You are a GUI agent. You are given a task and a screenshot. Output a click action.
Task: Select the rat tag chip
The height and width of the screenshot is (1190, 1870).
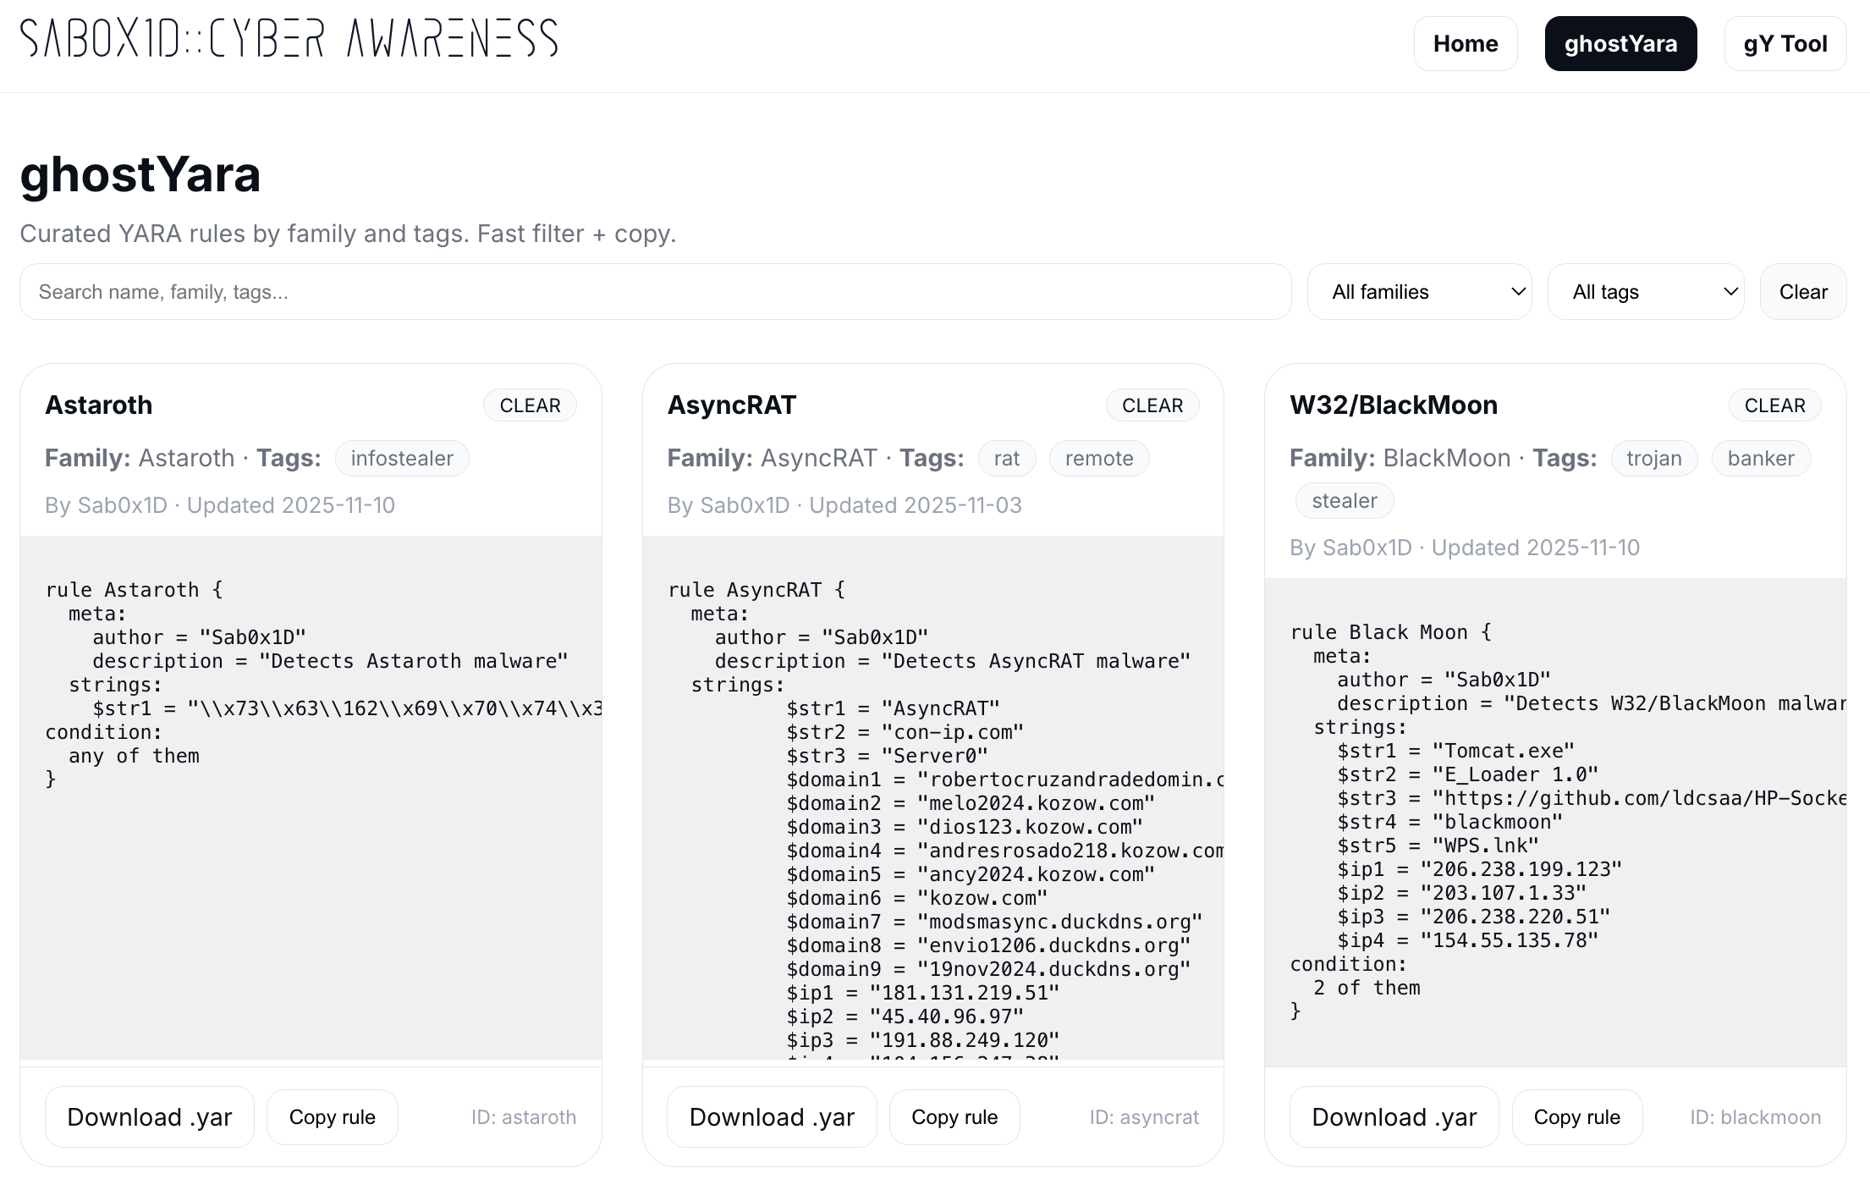(1006, 459)
